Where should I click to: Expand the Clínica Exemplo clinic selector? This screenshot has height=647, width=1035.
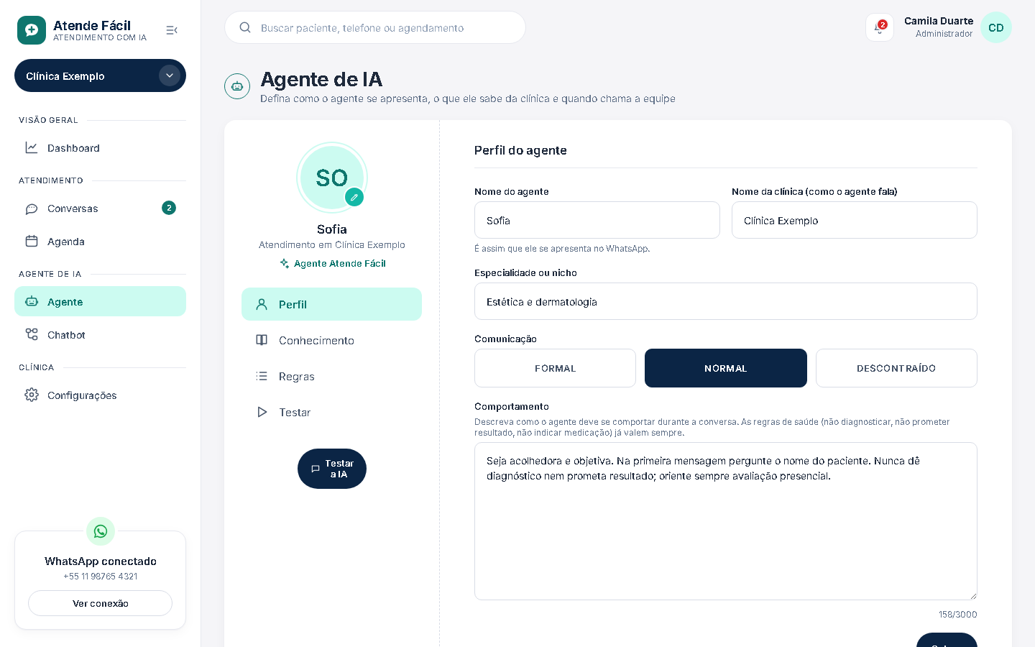(100, 75)
